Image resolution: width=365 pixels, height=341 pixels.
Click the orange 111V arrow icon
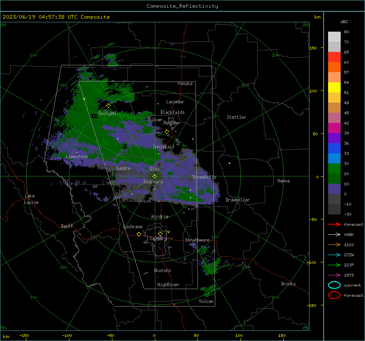tap(334, 244)
